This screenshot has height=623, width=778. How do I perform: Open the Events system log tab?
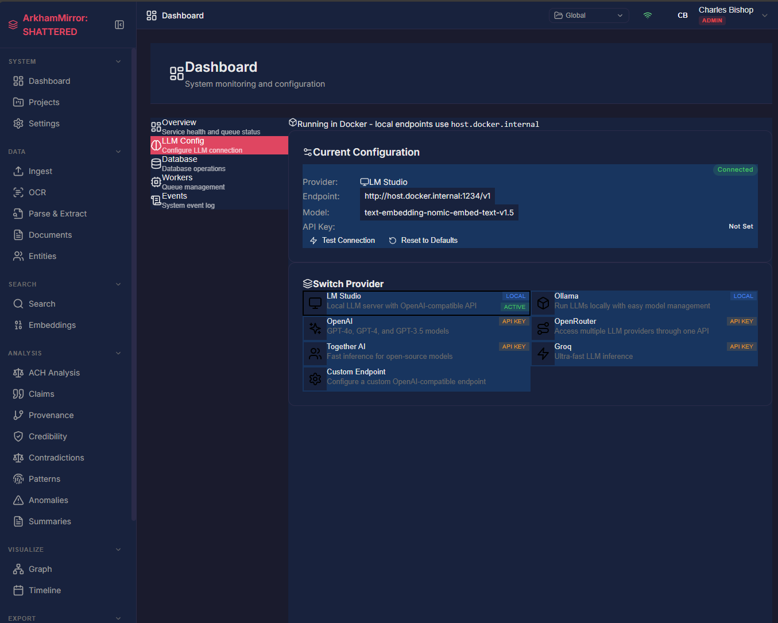tap(219, 200)
